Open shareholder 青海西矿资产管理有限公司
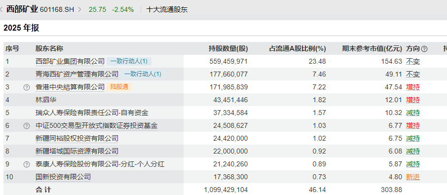 pyautogui.click(x=76, y=75)
